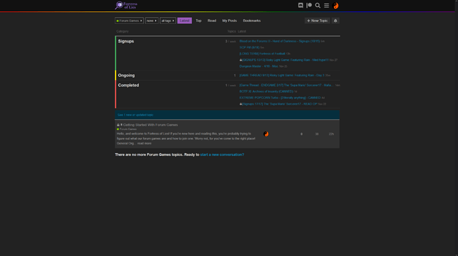The height and width of the screenshot is (256, 458).
Task: Expand the 'none' subcategory dropdown
Action: 151,21
